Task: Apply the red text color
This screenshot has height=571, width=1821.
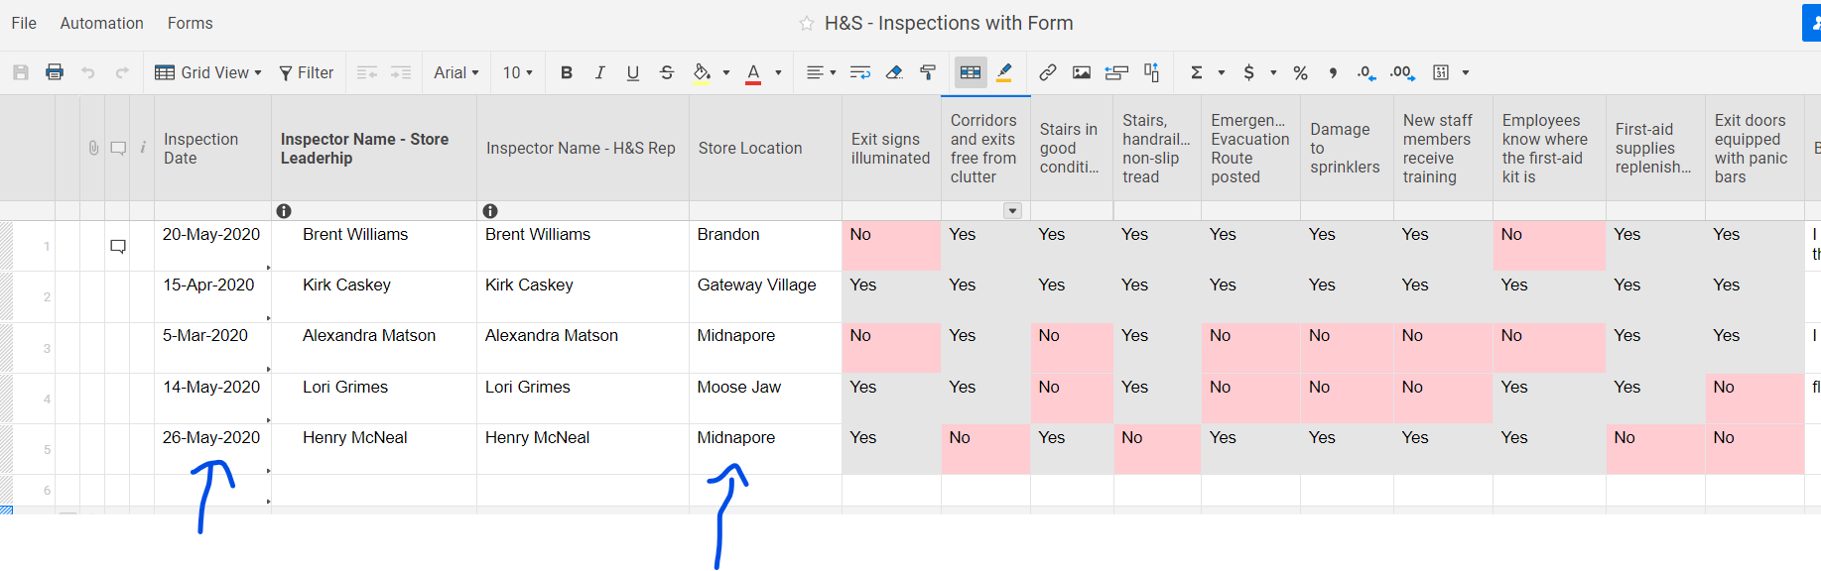Action: pyautogui.click(x=753, y=72)
